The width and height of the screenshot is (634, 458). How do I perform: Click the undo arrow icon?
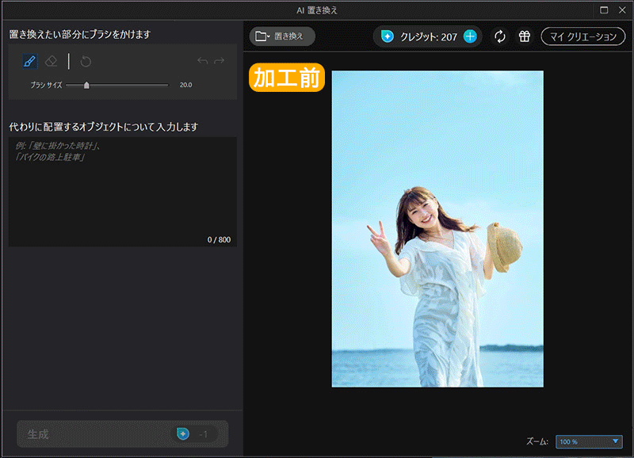click(203, 61)
